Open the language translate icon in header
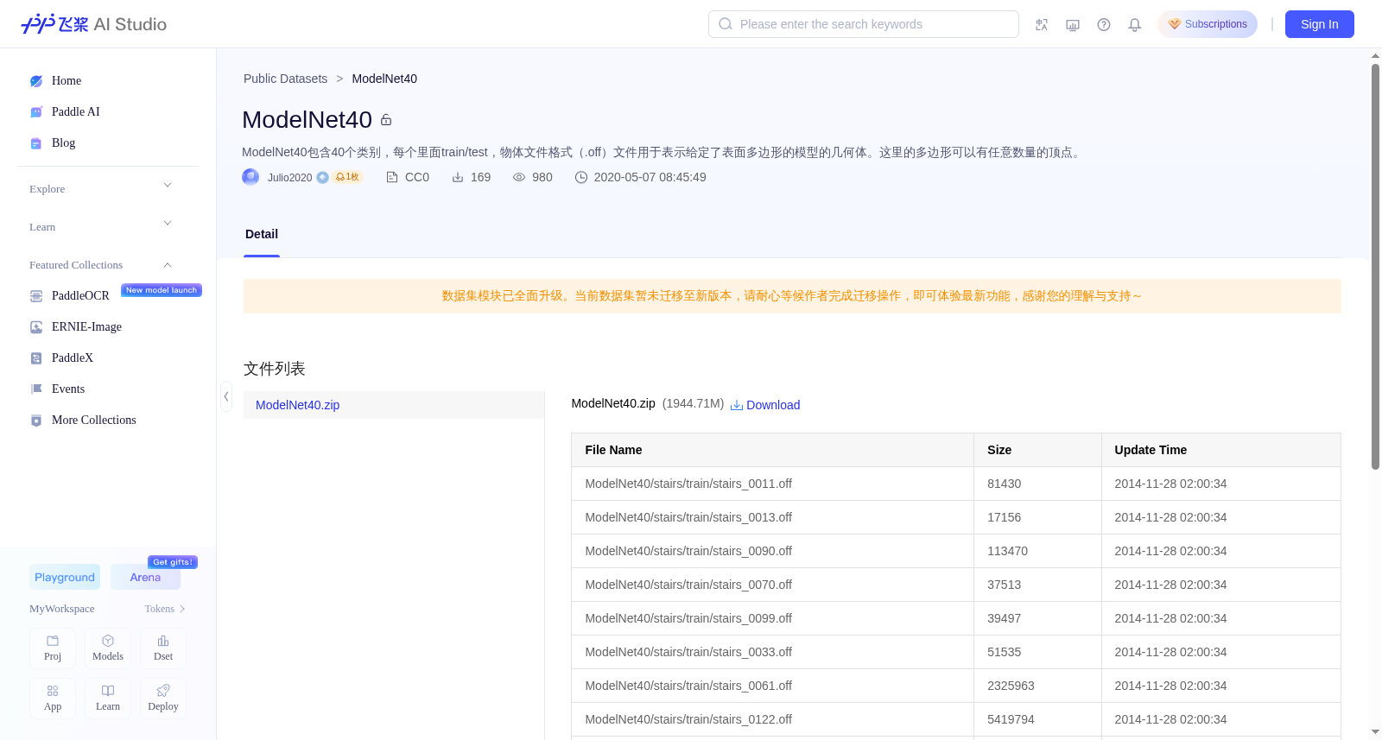 1042,24
